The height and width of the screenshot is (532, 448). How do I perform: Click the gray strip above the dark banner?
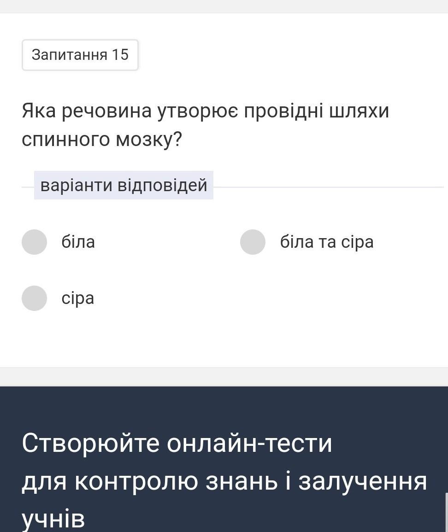224,377
